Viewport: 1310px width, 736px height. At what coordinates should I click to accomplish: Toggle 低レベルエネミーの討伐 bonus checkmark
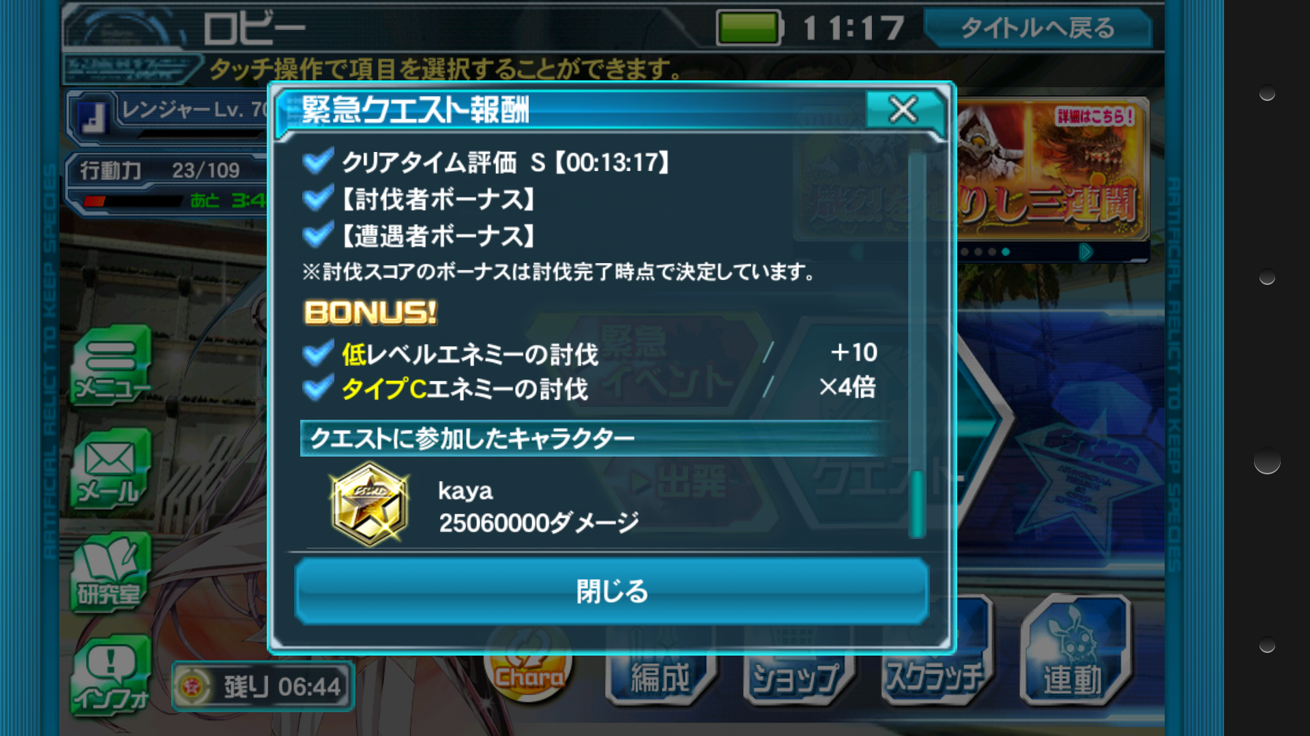click(x=318, y=353)
